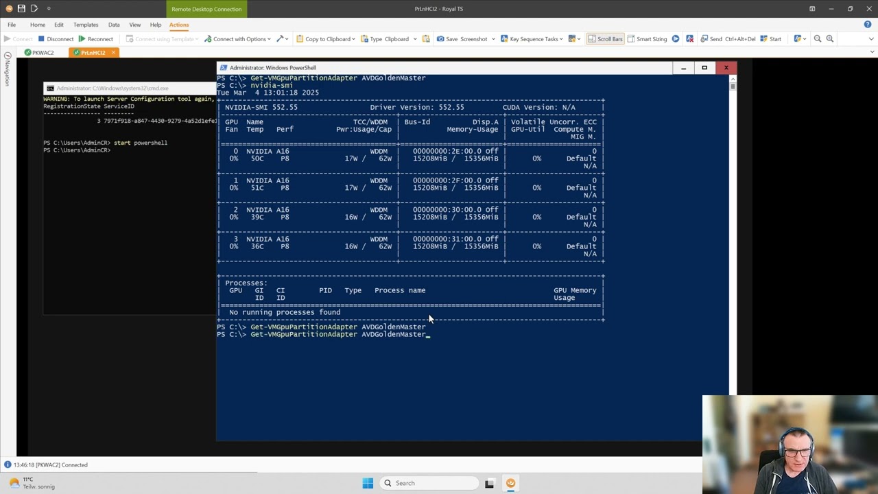This screenshot has width=878, height=494.
Task: Switch to the PKWAC2 connection tab
Action: click(39, 53)
